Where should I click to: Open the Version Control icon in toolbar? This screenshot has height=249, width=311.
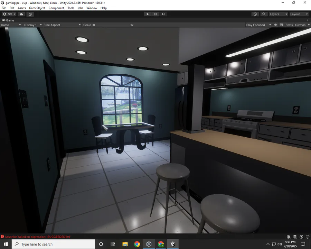tap(30, 14)
